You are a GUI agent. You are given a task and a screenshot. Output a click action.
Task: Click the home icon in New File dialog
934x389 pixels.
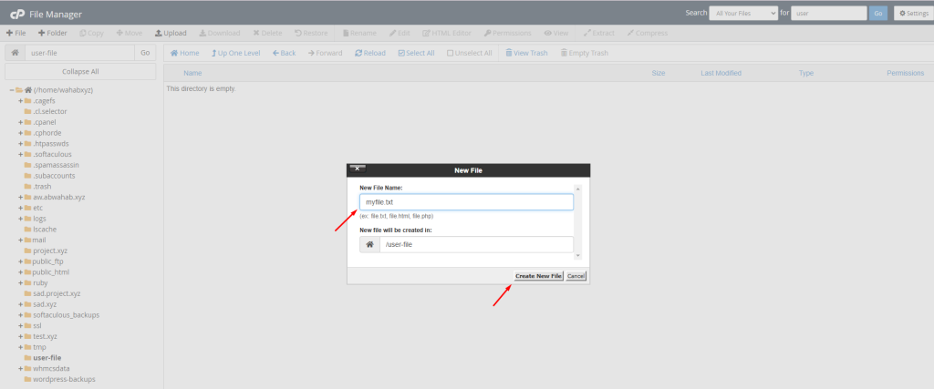click(369, 244)
